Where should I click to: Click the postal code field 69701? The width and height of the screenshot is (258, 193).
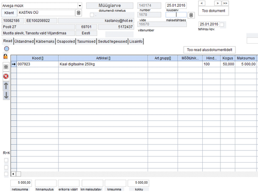[x=87, y=27]
